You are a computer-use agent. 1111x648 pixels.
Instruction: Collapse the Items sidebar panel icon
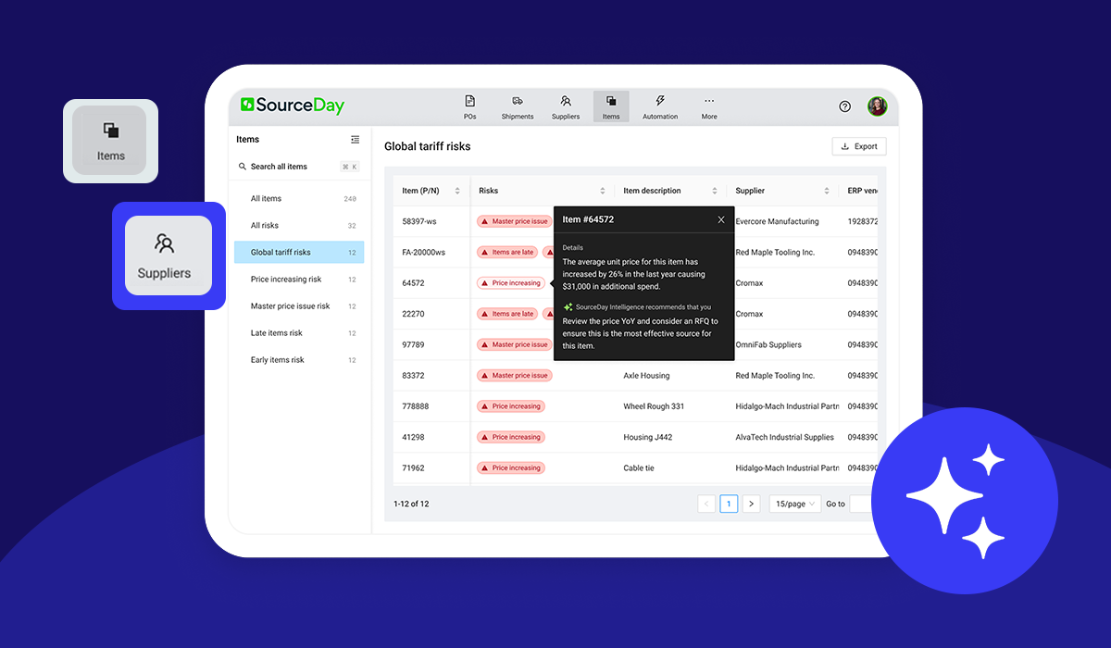(x=355, y=140)
